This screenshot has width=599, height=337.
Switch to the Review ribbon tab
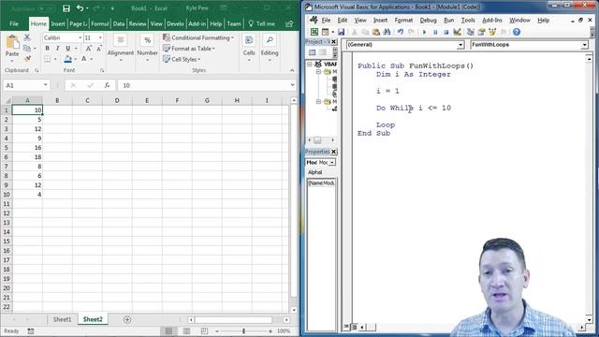[x=138, y=23]
